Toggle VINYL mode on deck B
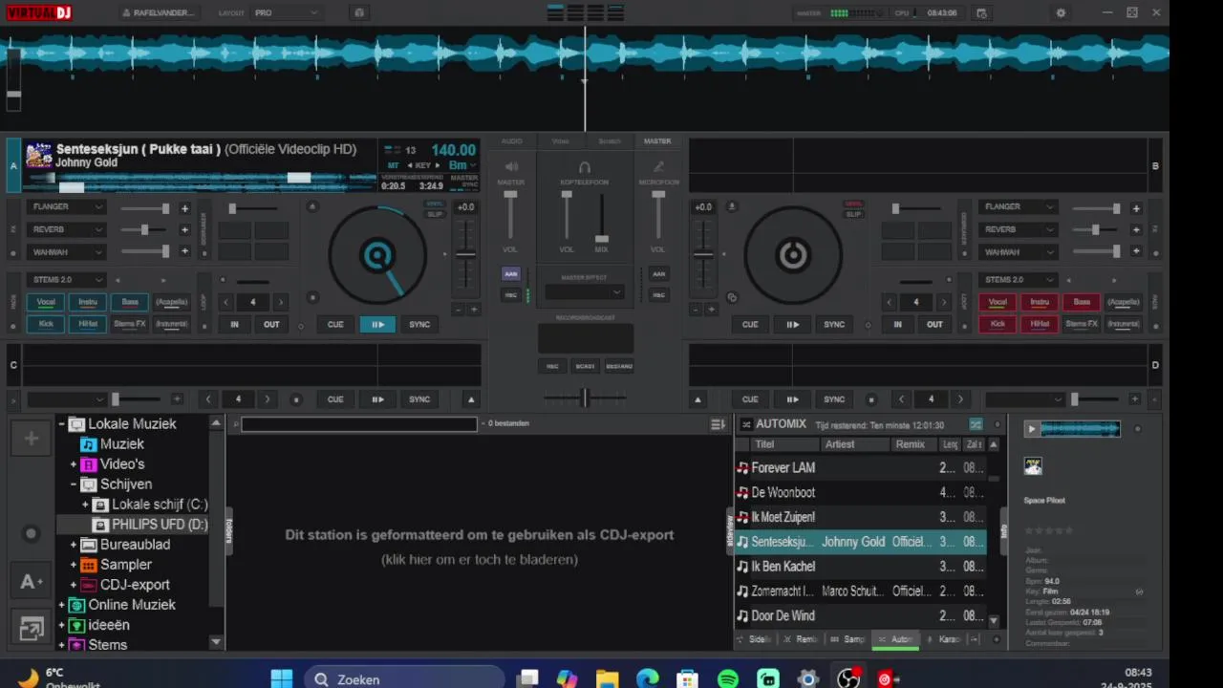The height and width of the screenshot is (688, 1223). point(853,204)
